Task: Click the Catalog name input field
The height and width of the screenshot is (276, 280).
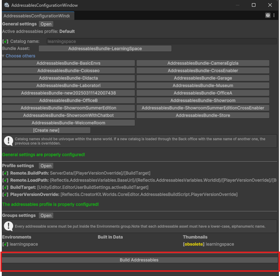Action: (161, 41)
